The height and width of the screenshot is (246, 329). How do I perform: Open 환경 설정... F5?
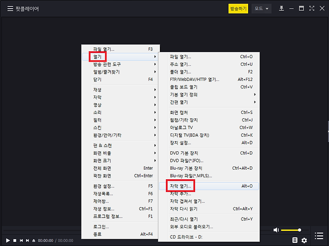[121, 186]
